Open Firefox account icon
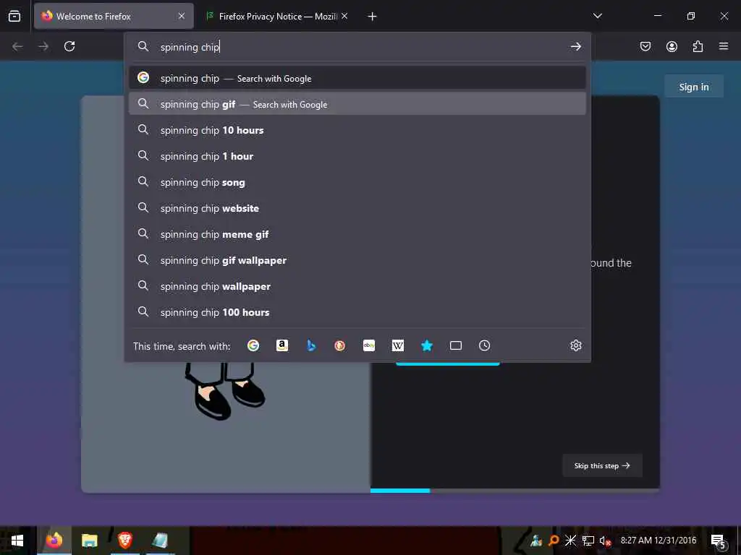This screenshot has width=741, height=555. pyautogui.click(x=672, y=46)
